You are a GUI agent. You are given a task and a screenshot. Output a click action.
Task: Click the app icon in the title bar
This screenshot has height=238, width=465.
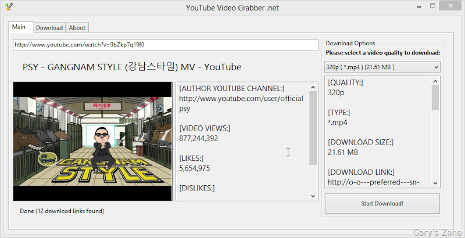coord(9,7)
